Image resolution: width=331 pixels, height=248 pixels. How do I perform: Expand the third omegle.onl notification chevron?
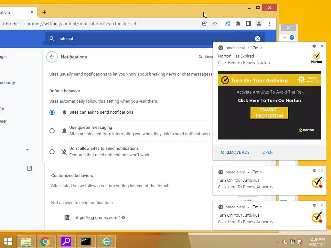(261, 207)
